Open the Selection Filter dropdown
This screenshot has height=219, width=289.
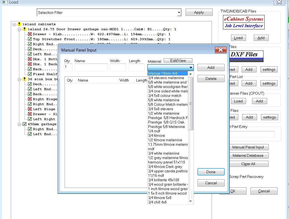pos(179,12)
